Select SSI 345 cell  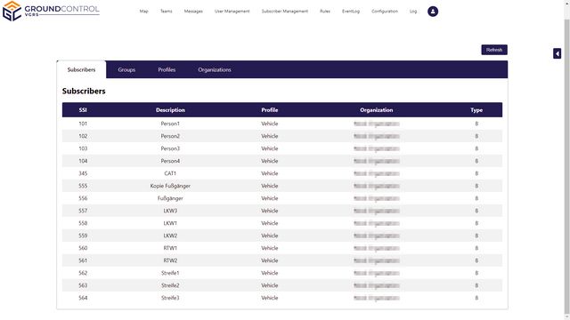pos(83,173)
